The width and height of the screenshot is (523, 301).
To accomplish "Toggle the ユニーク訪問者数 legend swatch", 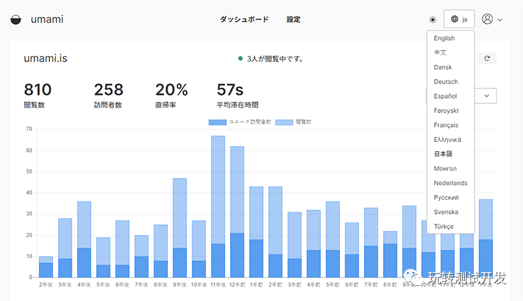I will (x=217, y=122).
